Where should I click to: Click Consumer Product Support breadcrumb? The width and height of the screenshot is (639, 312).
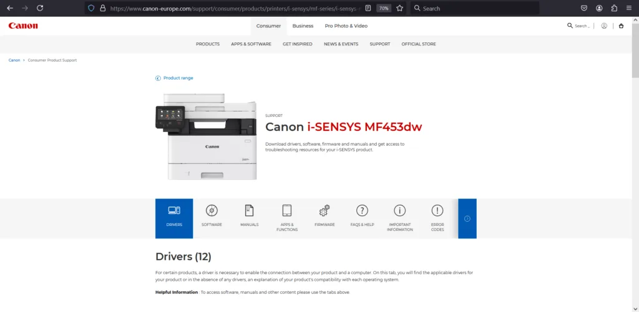coord(52,60)
